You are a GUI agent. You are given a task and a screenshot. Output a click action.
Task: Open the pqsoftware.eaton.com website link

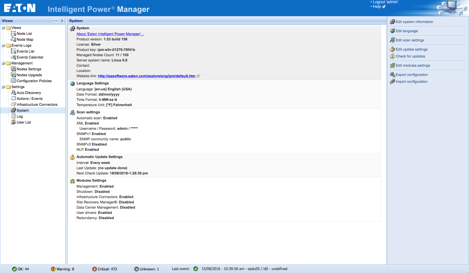[146, 76]
